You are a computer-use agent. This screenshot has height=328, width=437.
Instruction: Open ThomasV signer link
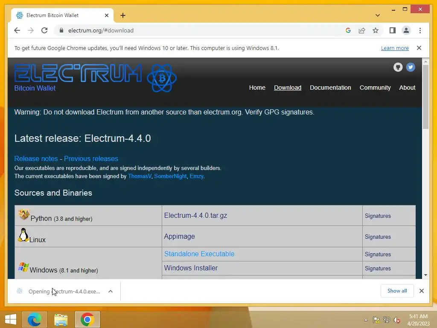point(140,176)
